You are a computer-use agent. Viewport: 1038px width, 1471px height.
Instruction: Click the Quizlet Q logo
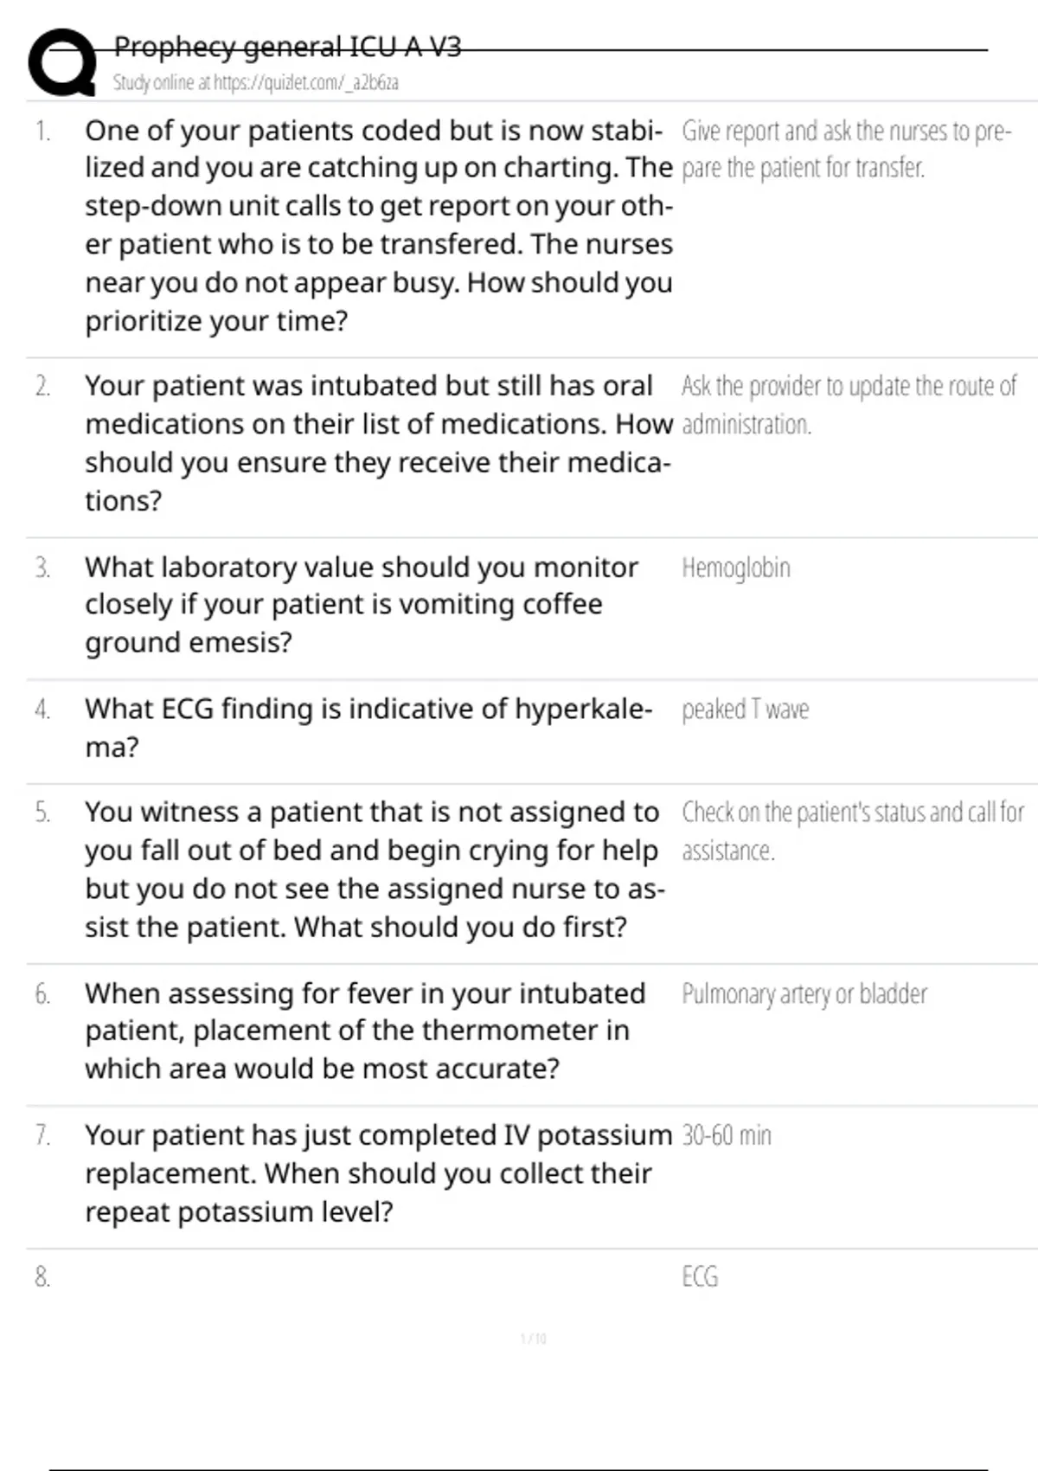coord(62,62)
